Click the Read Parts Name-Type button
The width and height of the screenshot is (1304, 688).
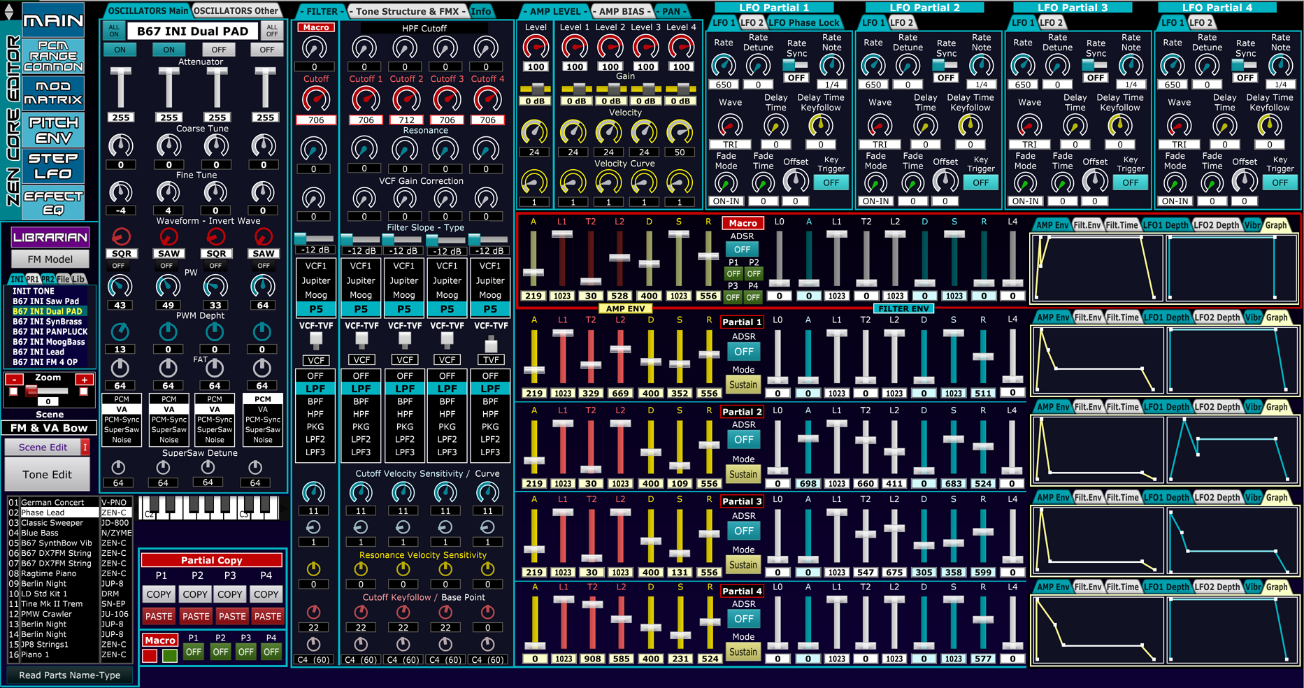click(70, 675)
